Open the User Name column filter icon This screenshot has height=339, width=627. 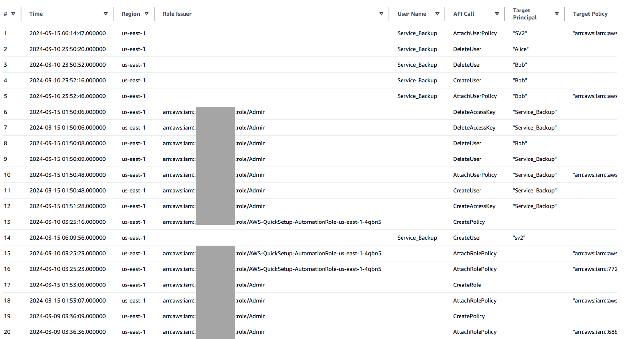click(437, 14)
